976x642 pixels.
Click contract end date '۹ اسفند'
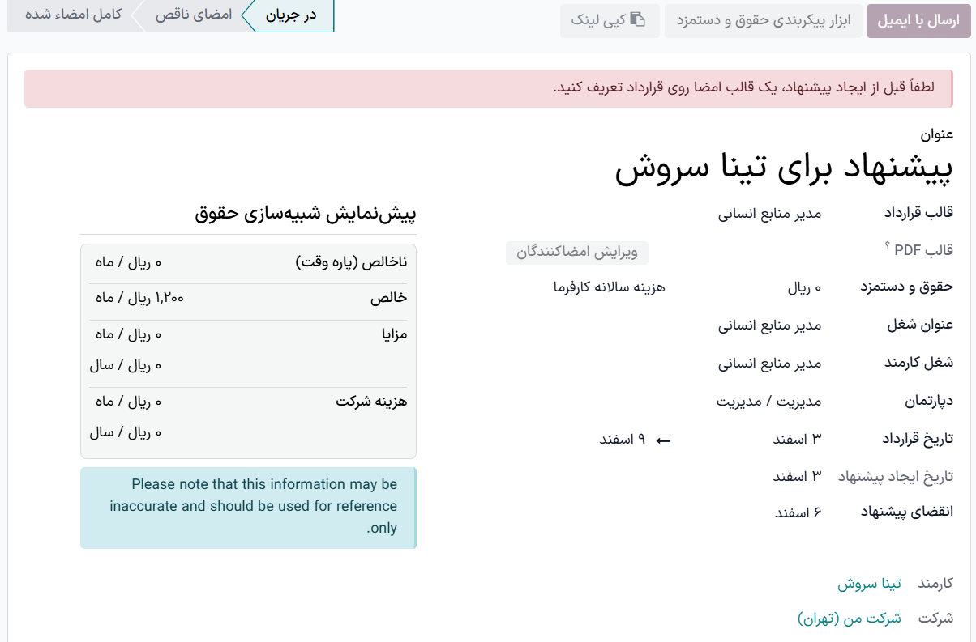(622, 439)
